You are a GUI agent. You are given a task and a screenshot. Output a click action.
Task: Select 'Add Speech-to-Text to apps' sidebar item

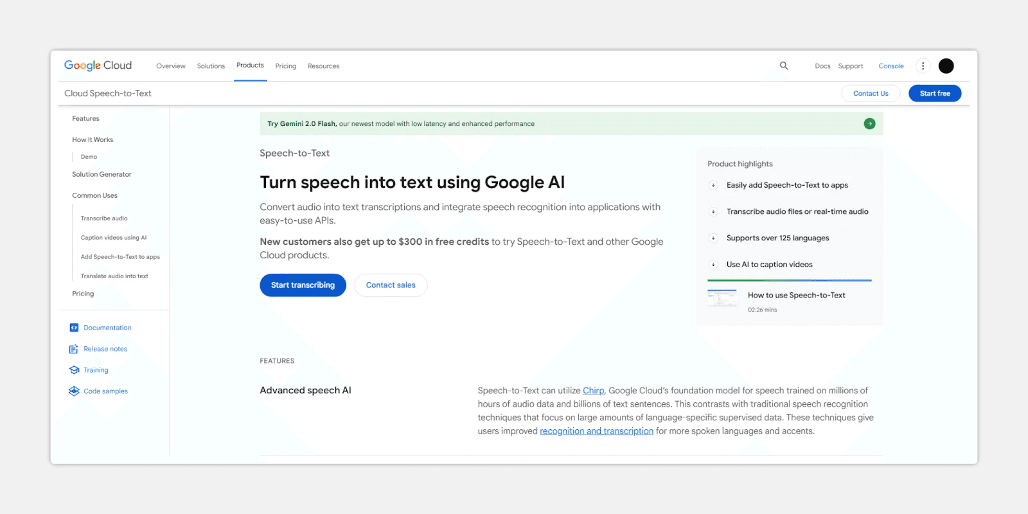pyautogui.click(x=120, y=257)
